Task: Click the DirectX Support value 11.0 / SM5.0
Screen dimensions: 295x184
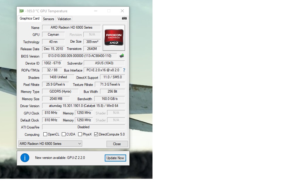Action: [x=112, y=77]
